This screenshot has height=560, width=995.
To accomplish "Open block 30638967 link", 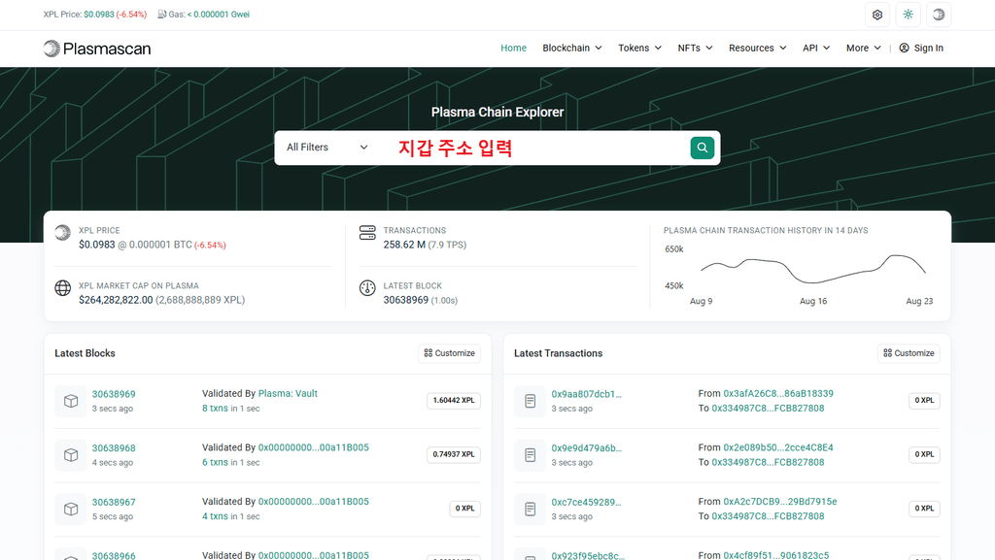I will [x=114, y=502].
